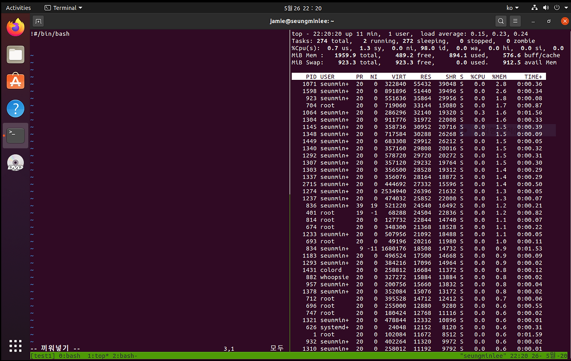Select the colord process row

click(x=419, y=270)
